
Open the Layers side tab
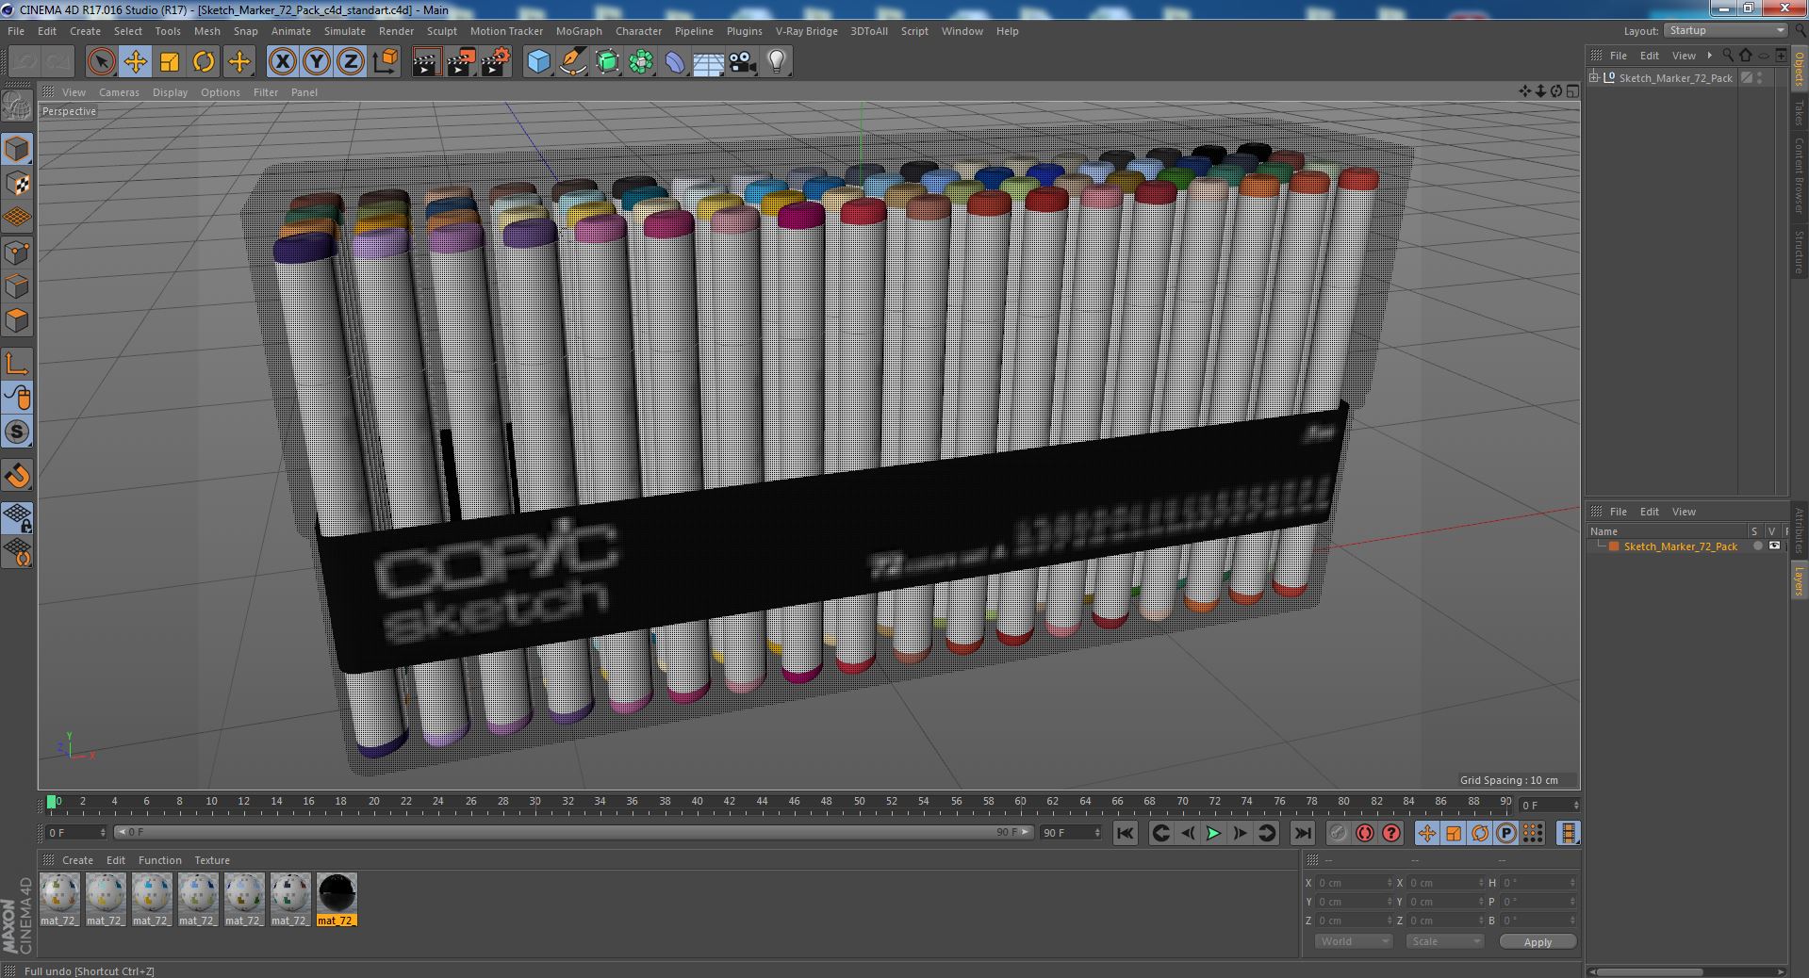pos(1800,580)
